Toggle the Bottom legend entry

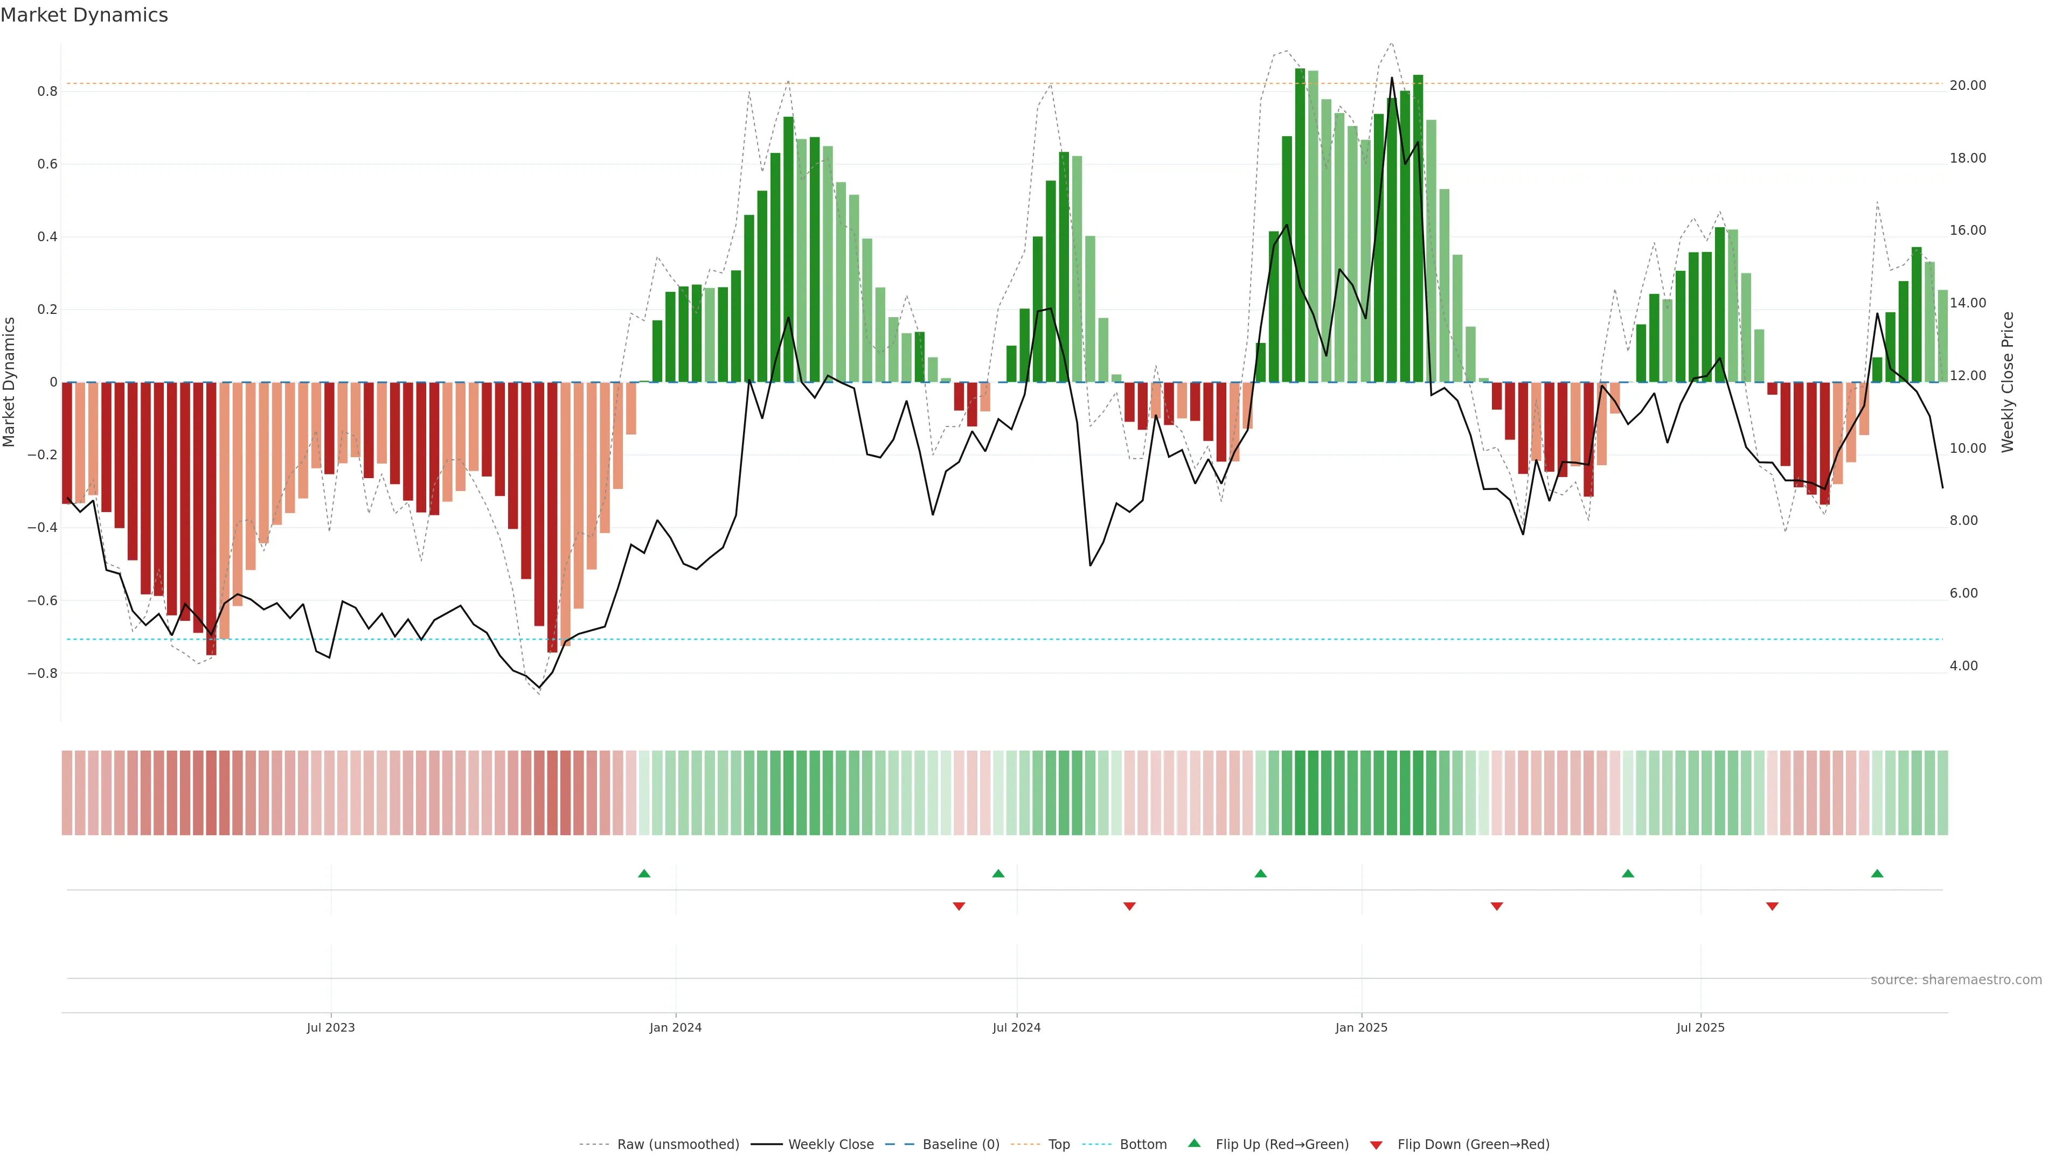[1143, 1145]
